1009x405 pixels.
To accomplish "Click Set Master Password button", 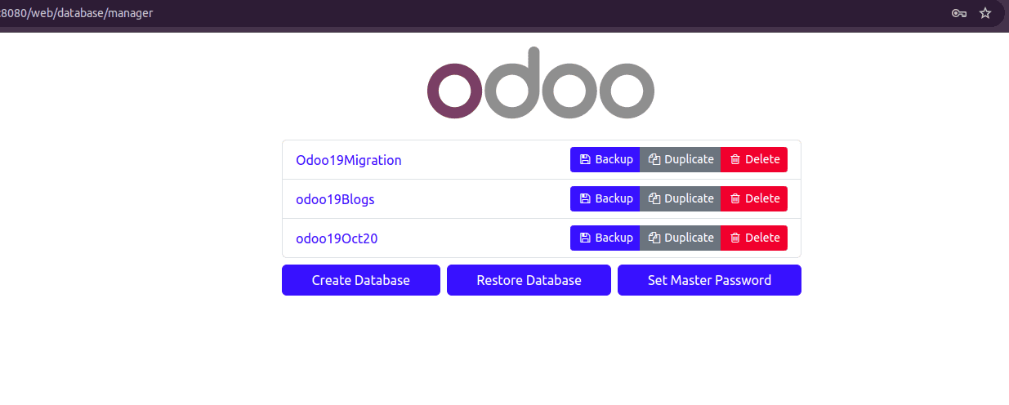I will (x=709, y=280).
